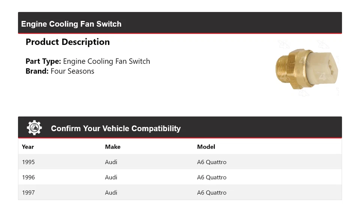
Task: Click the Year column header
Action: pos(28,147)
